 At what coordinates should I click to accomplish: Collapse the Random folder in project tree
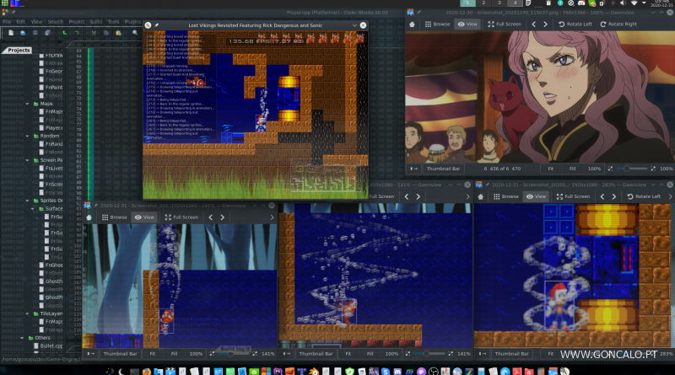(26, 136)
